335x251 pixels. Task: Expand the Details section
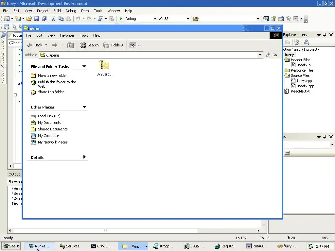(x=84, y=157)
